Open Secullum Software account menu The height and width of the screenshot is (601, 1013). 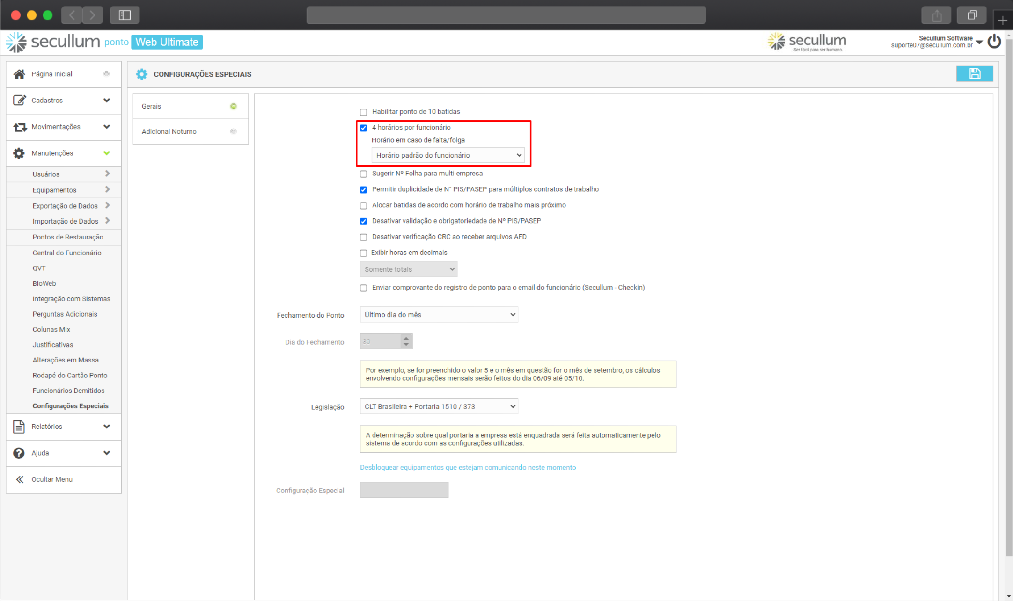(x=979, y=42)
